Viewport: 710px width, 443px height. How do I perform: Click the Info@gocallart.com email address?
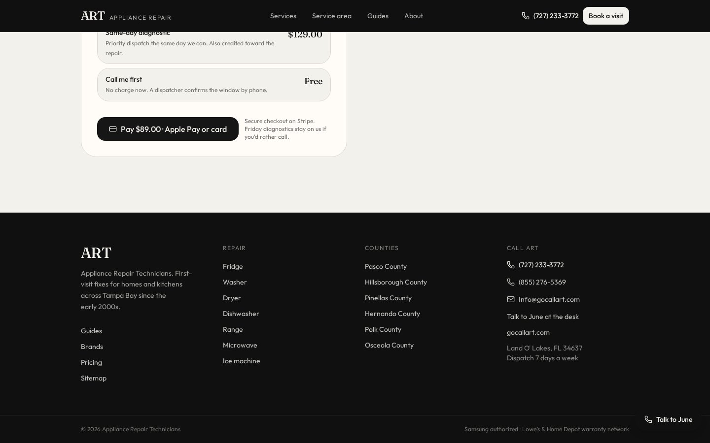tap(549, 299)
